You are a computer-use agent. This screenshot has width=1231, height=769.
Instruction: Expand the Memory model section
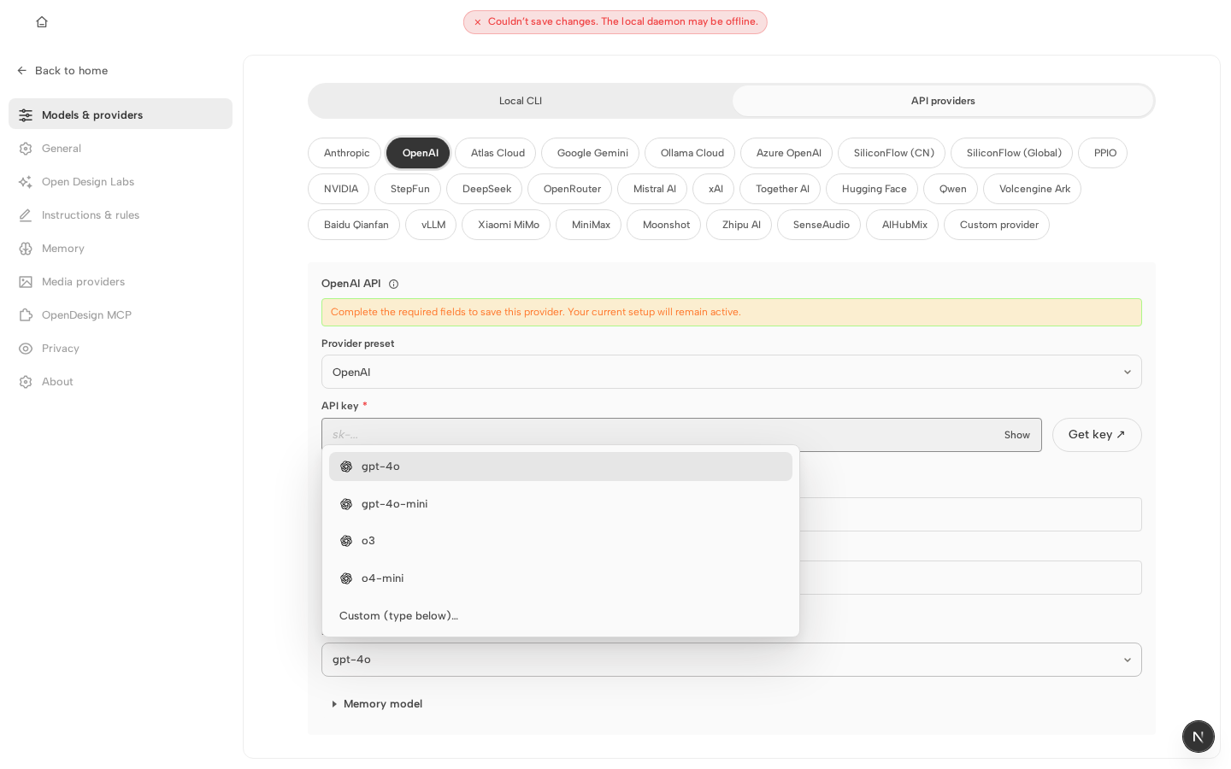pos(377,704)
